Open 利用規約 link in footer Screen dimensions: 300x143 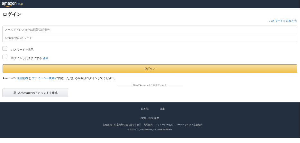click(x=148, y=125)
